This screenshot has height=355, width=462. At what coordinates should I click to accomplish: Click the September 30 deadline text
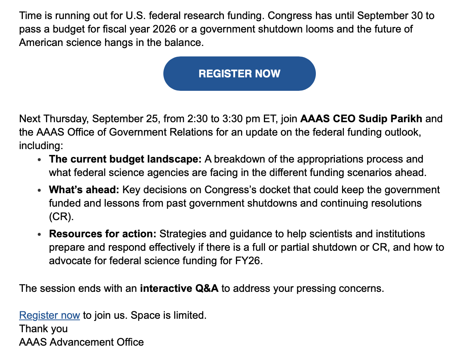pyautogui.click(x=396, y=16)
